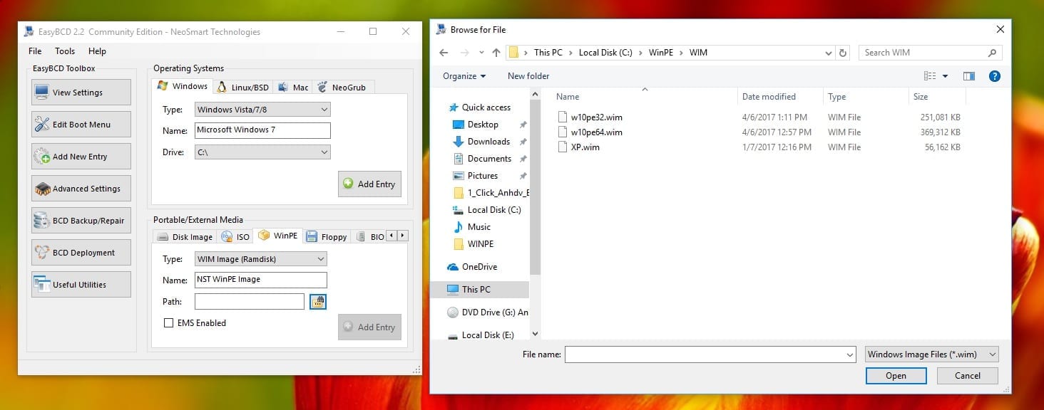Click New folder in dialog toolbar
Image resolution: width=1044 pixels, height=410 pixels.
528,76
